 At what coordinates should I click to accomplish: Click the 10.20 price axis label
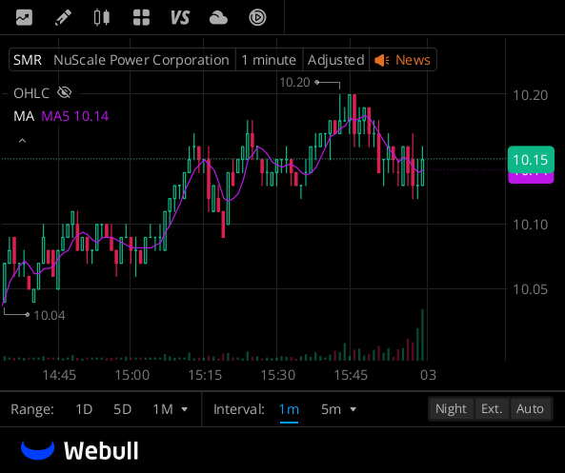pos(530,95)
